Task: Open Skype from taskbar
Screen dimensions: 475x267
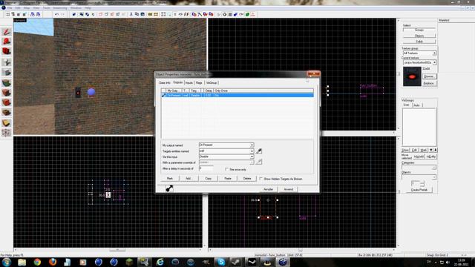Action: (x=221, y=262)
